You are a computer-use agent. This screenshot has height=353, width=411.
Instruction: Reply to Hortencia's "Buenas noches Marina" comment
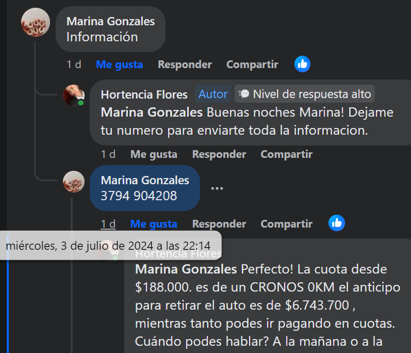(219, 154)
